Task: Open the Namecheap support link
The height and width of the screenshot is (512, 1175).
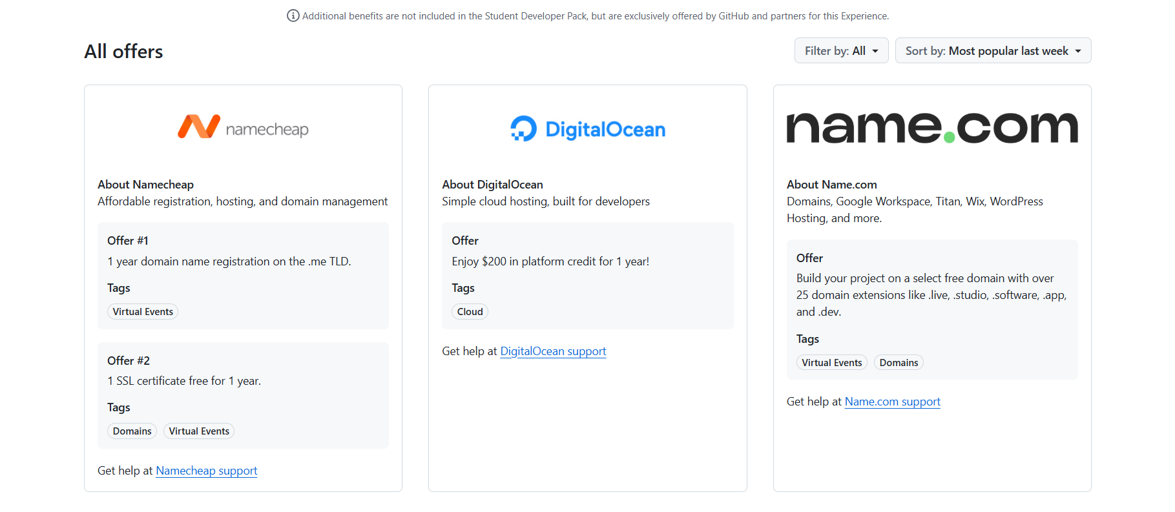Action: (x=207, y=471)
